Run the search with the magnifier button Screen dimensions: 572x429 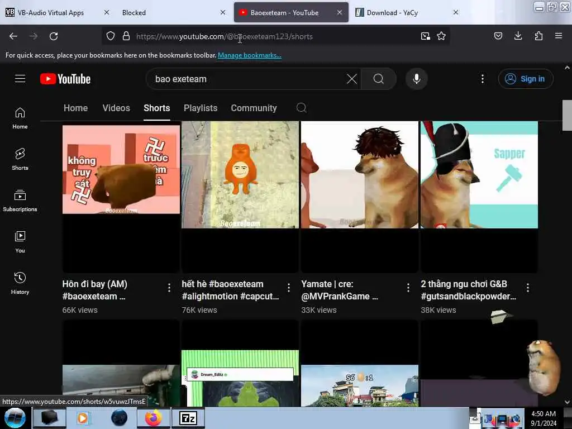tap(379, 79)
